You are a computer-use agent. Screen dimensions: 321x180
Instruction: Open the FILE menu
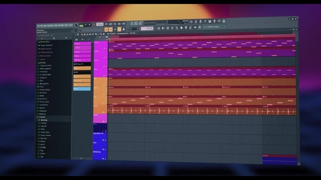(38, 26)
